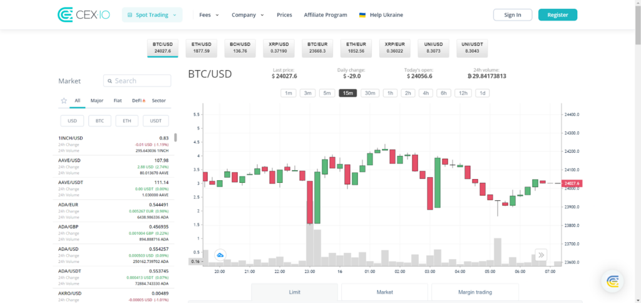Click the search magnifier icon

tap(110, 81)
